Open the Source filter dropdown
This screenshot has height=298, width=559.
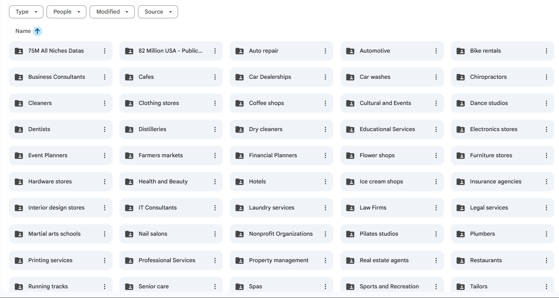(x=158, y=12)
